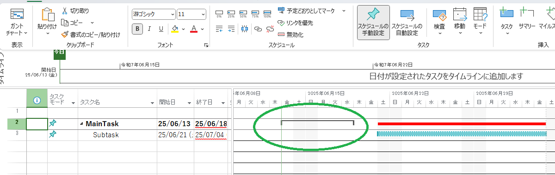Click Link Tasks chain icon
The height and width of the screenshot is (175, 555).
[x=258, y=29]
